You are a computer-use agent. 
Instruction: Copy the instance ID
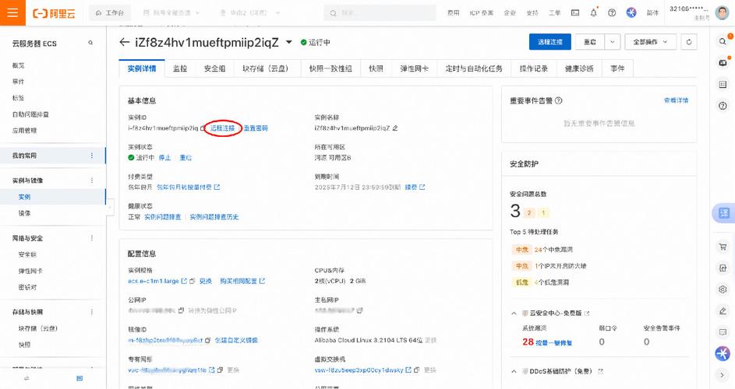coord(203,128)
